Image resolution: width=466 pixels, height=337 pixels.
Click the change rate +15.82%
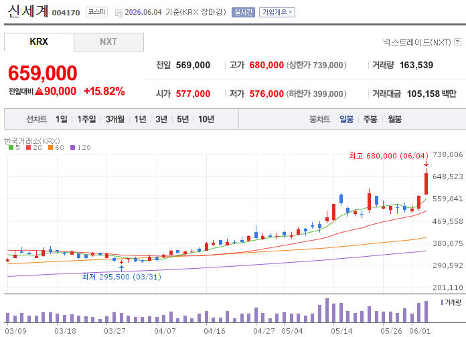pyautogui.click(x=104, y=91)
